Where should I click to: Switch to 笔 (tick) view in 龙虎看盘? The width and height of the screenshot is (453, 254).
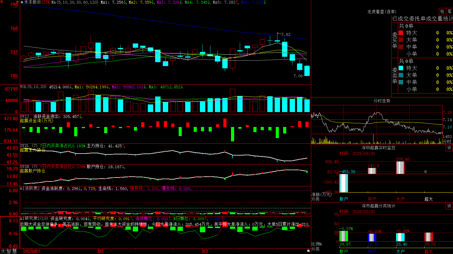point(449,12)
